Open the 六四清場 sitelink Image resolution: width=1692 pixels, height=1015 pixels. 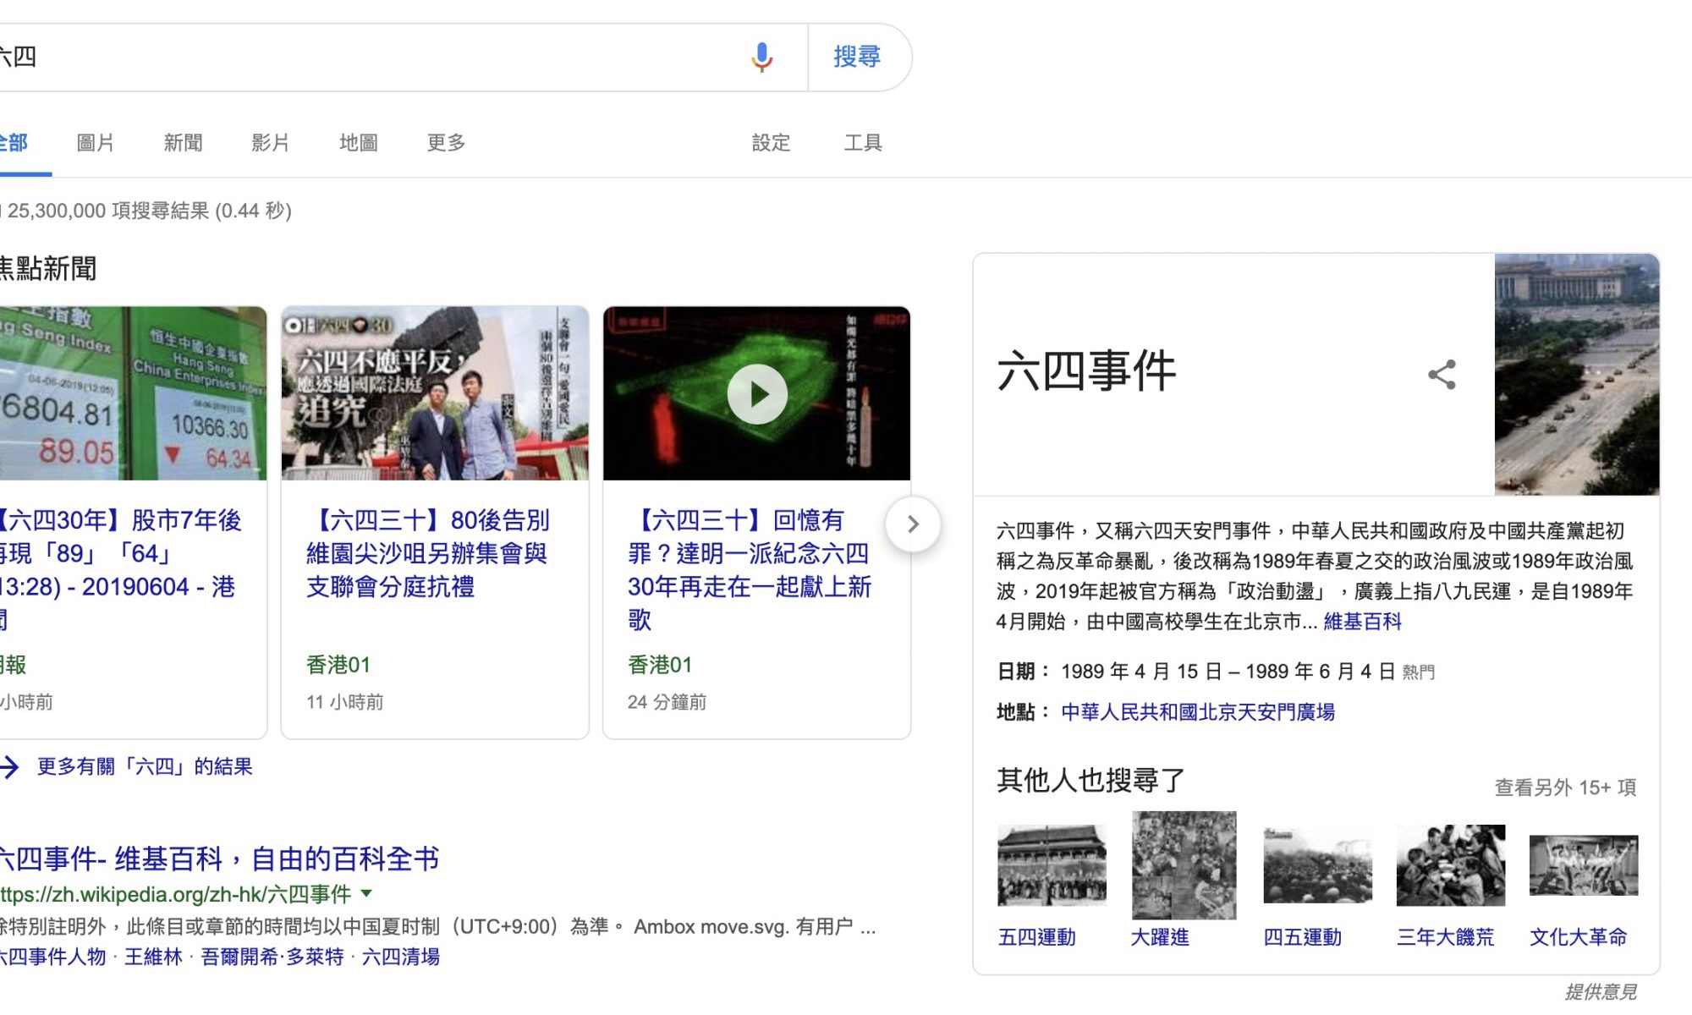click(401, 957)
